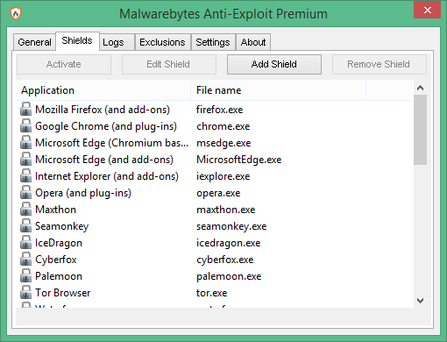Viewport: 447px width, 342px height.
Task: Click the scroll up arrow of the shields list
Action: tap(421, 88)
